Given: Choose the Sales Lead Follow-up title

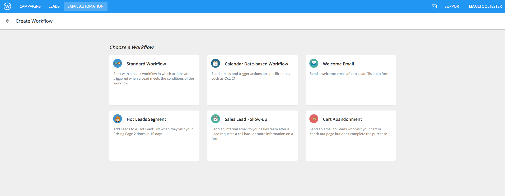Looking at the screenshot, I should 246,119.
